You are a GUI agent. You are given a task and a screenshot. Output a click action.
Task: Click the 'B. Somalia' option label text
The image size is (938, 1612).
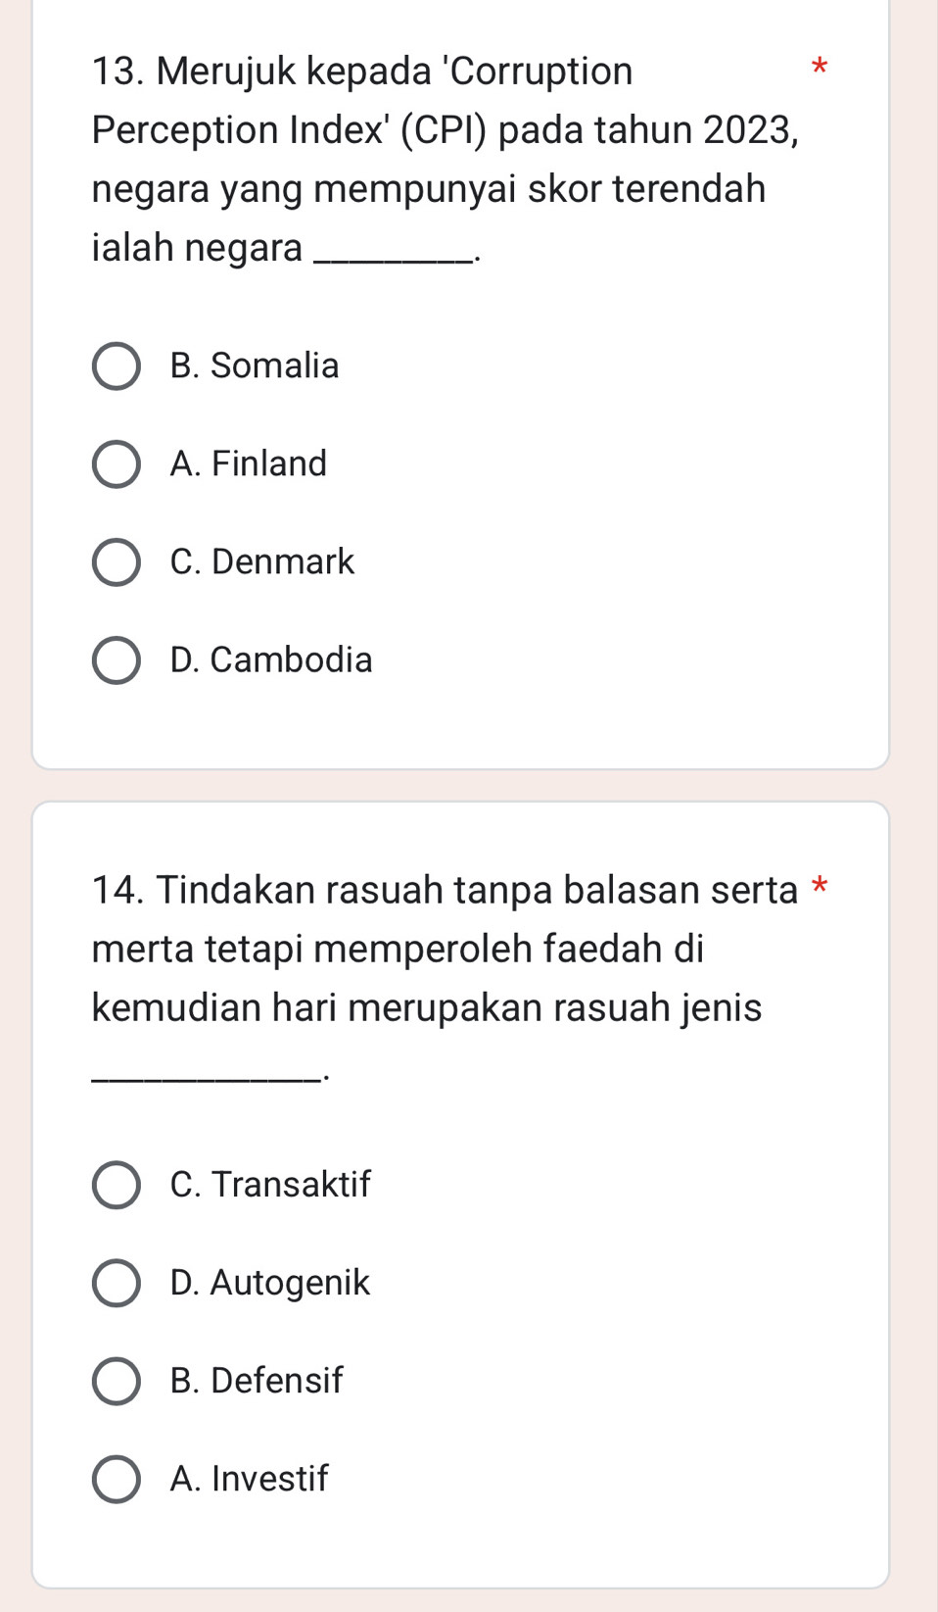pyautogui.click(x=253, y=366)
